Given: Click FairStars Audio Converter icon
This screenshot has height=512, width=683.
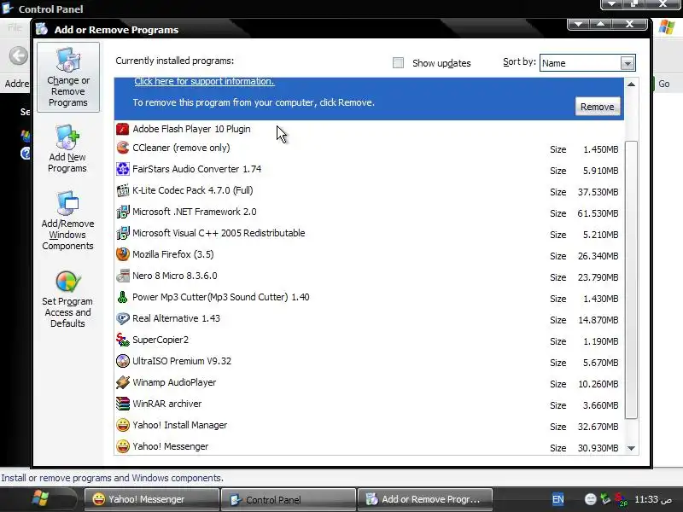Looking at the screenshot, I should (122, 169).
